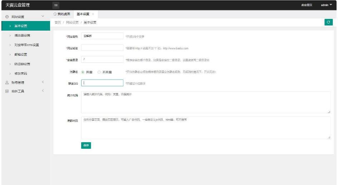Viewport: 338px width, 185px height.
Task: Expand the 站长工具 menu chevron
Action: (43, 91)
